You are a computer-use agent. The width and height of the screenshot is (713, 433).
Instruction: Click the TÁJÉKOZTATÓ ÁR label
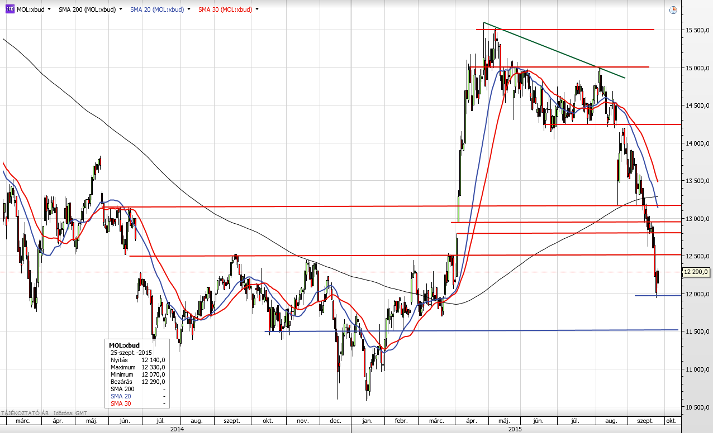point(25,413)
